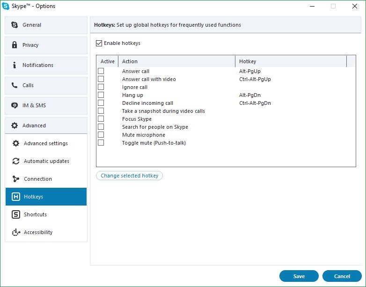The image size is (366, 287).
Task: Select Advanced settings submenu item
Action: coord(46,143)
